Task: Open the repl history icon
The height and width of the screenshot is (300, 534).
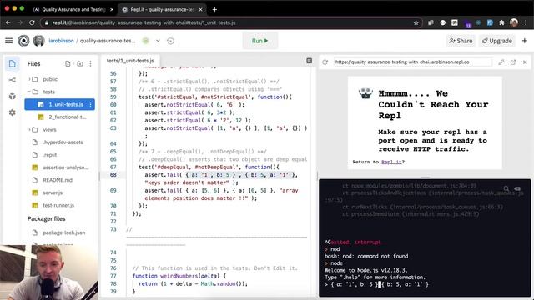Action: [x=170, y=41]
